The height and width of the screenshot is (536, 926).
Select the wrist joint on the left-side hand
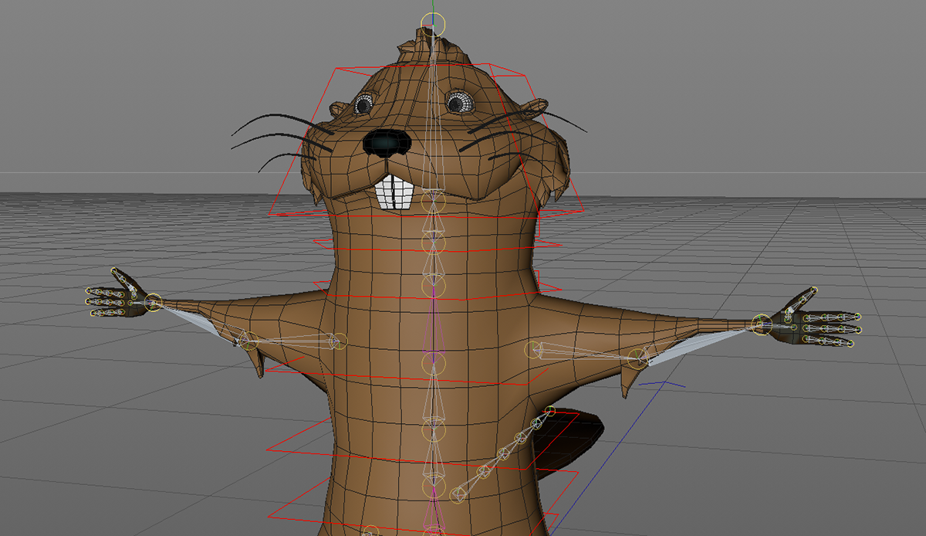pyautogui.click(x=154, y=302)
